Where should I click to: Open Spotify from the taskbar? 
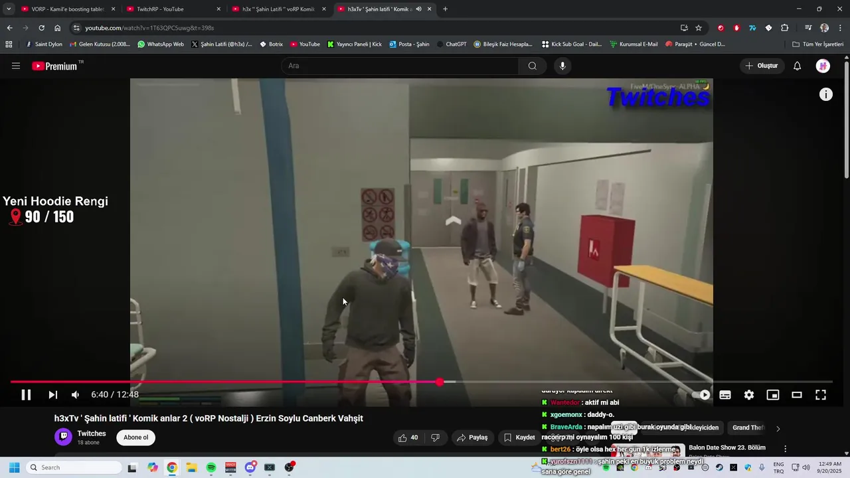(x=211, y=467)
